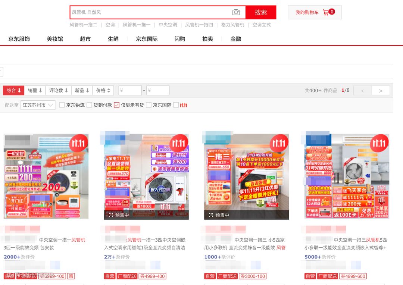Tick the 货到付款 checkbox
Image resolution: width=403 pixels, height=285 pixels.
click(x=89, y=105)
